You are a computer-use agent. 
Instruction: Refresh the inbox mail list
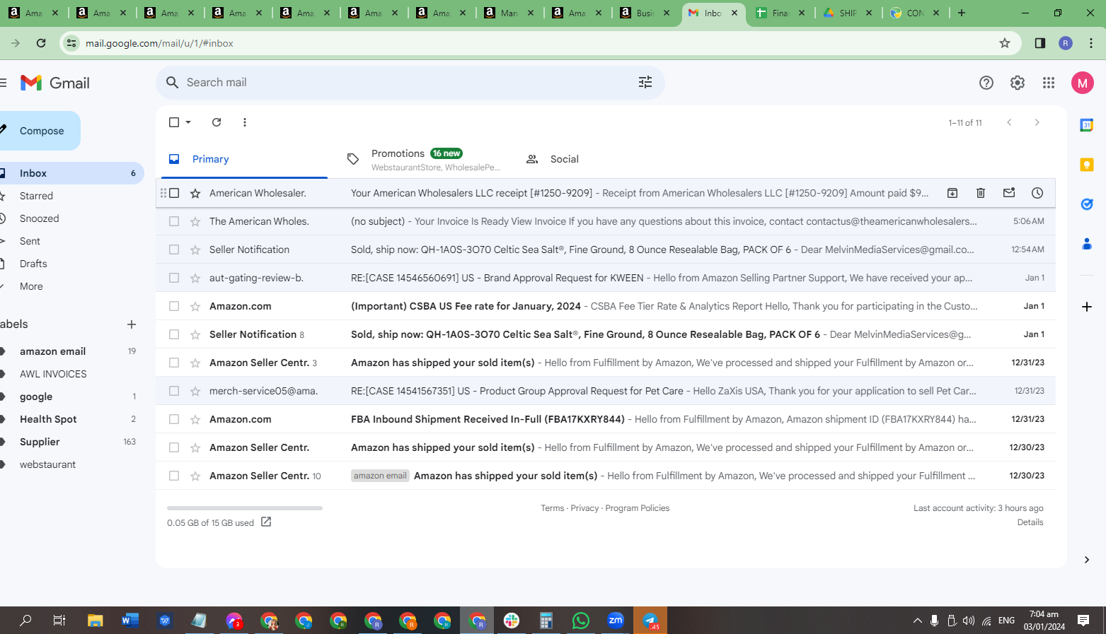[217, 122]
